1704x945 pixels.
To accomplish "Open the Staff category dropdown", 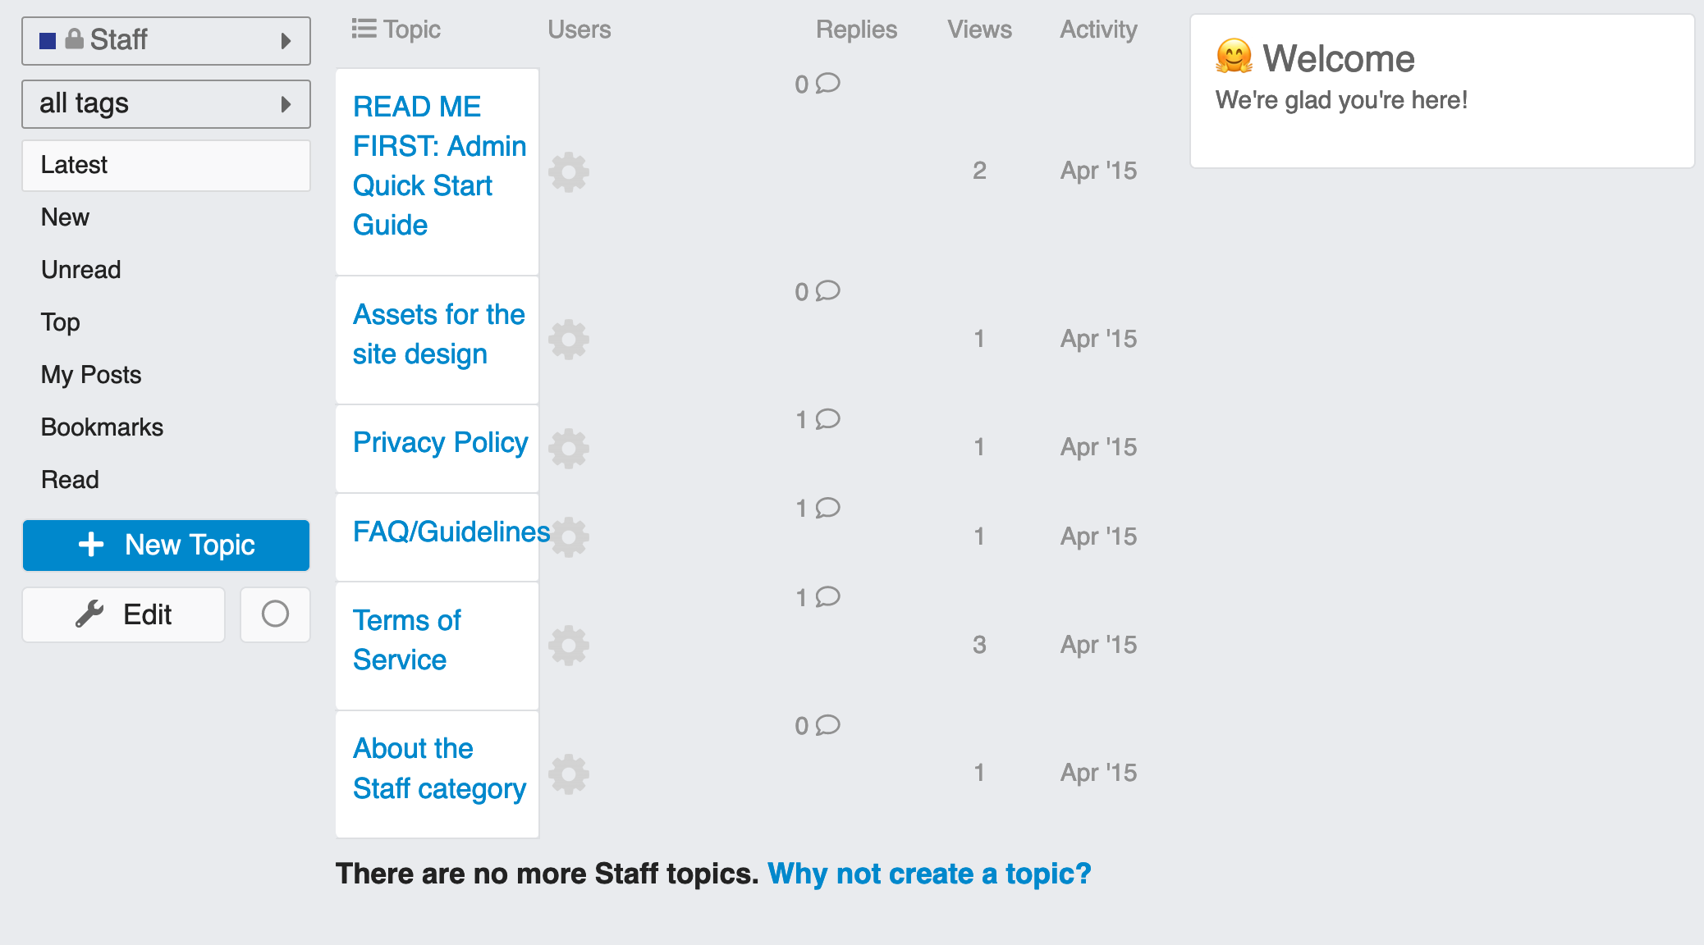I will pos(166,40).
